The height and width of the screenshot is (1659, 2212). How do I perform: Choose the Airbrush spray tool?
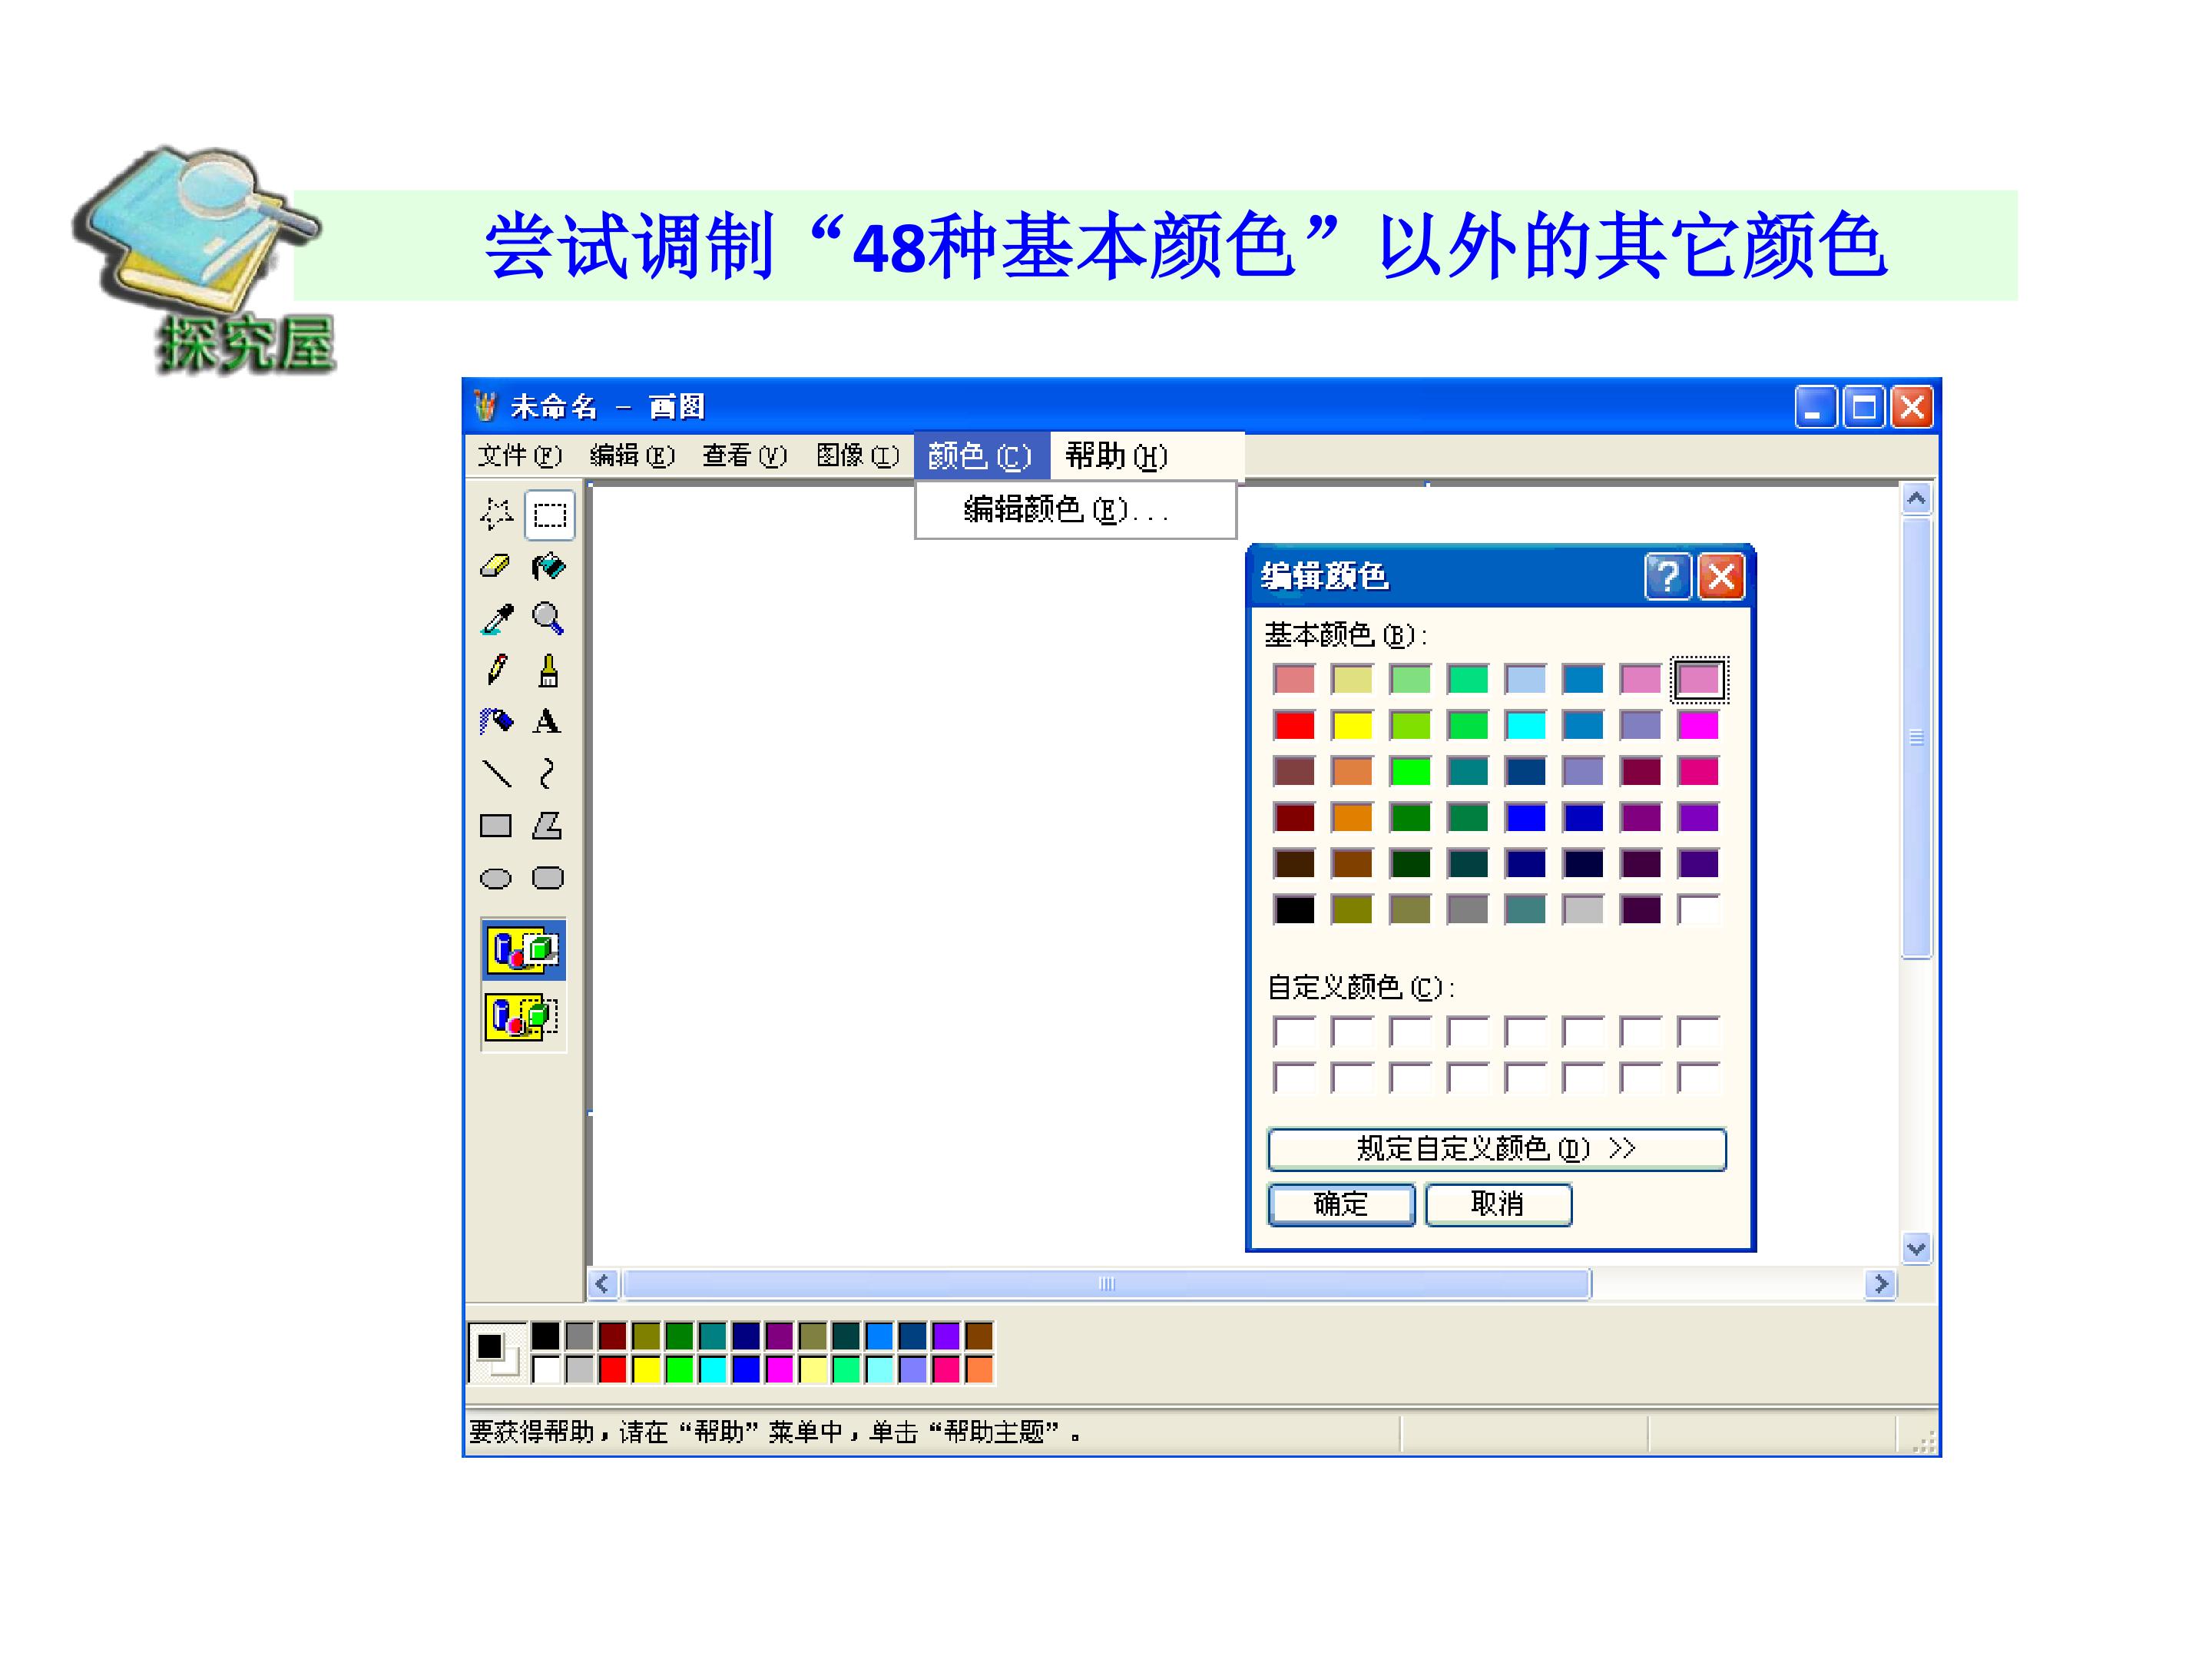[x=497, y=721]
